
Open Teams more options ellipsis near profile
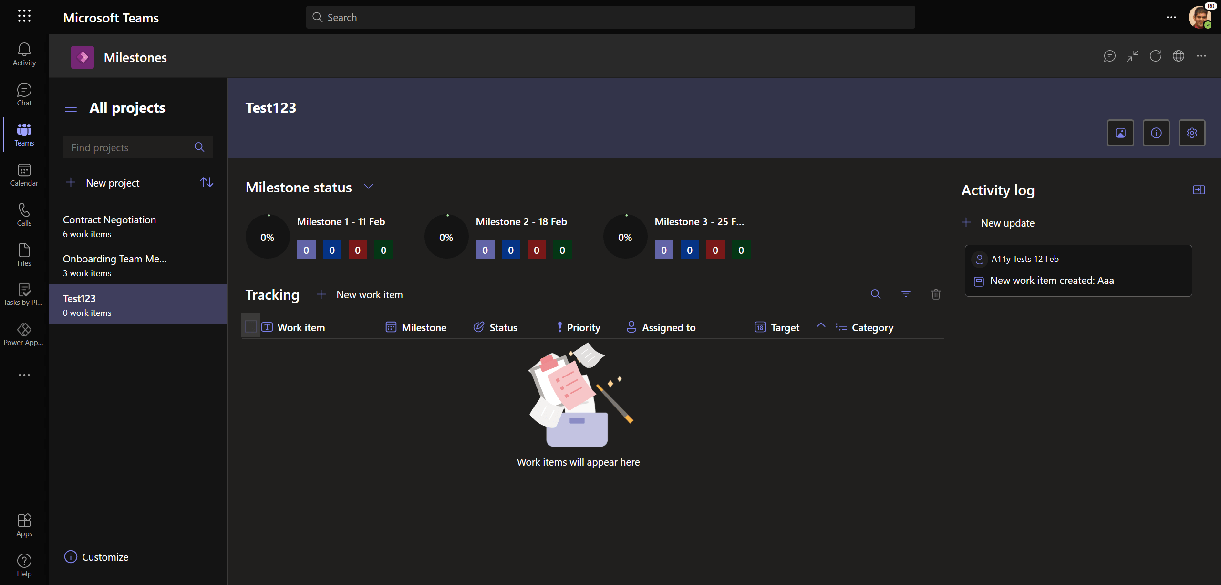click(1171, 18)
